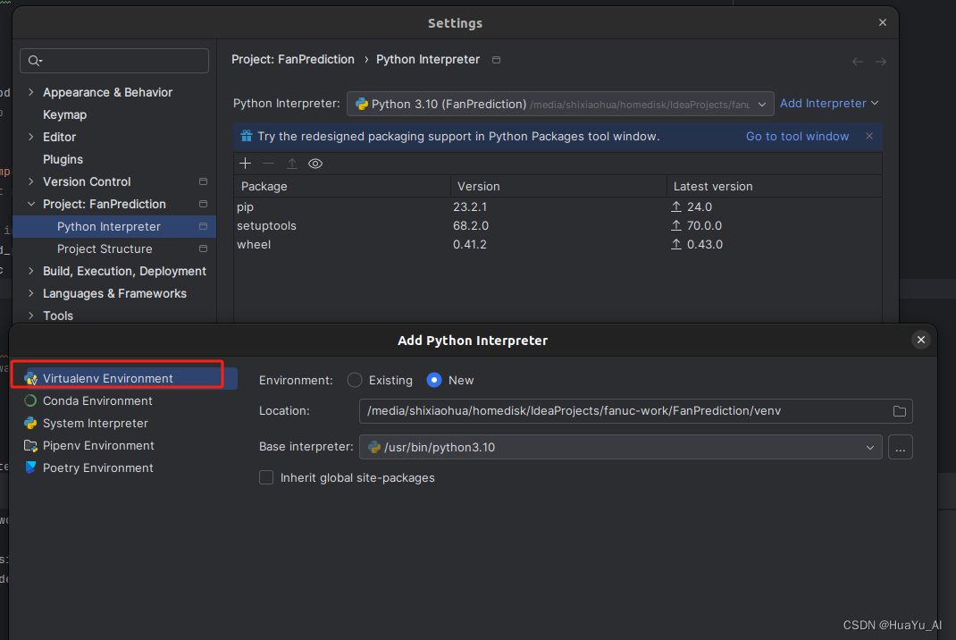Click project-level icon beside Version Control

(203, 181)
